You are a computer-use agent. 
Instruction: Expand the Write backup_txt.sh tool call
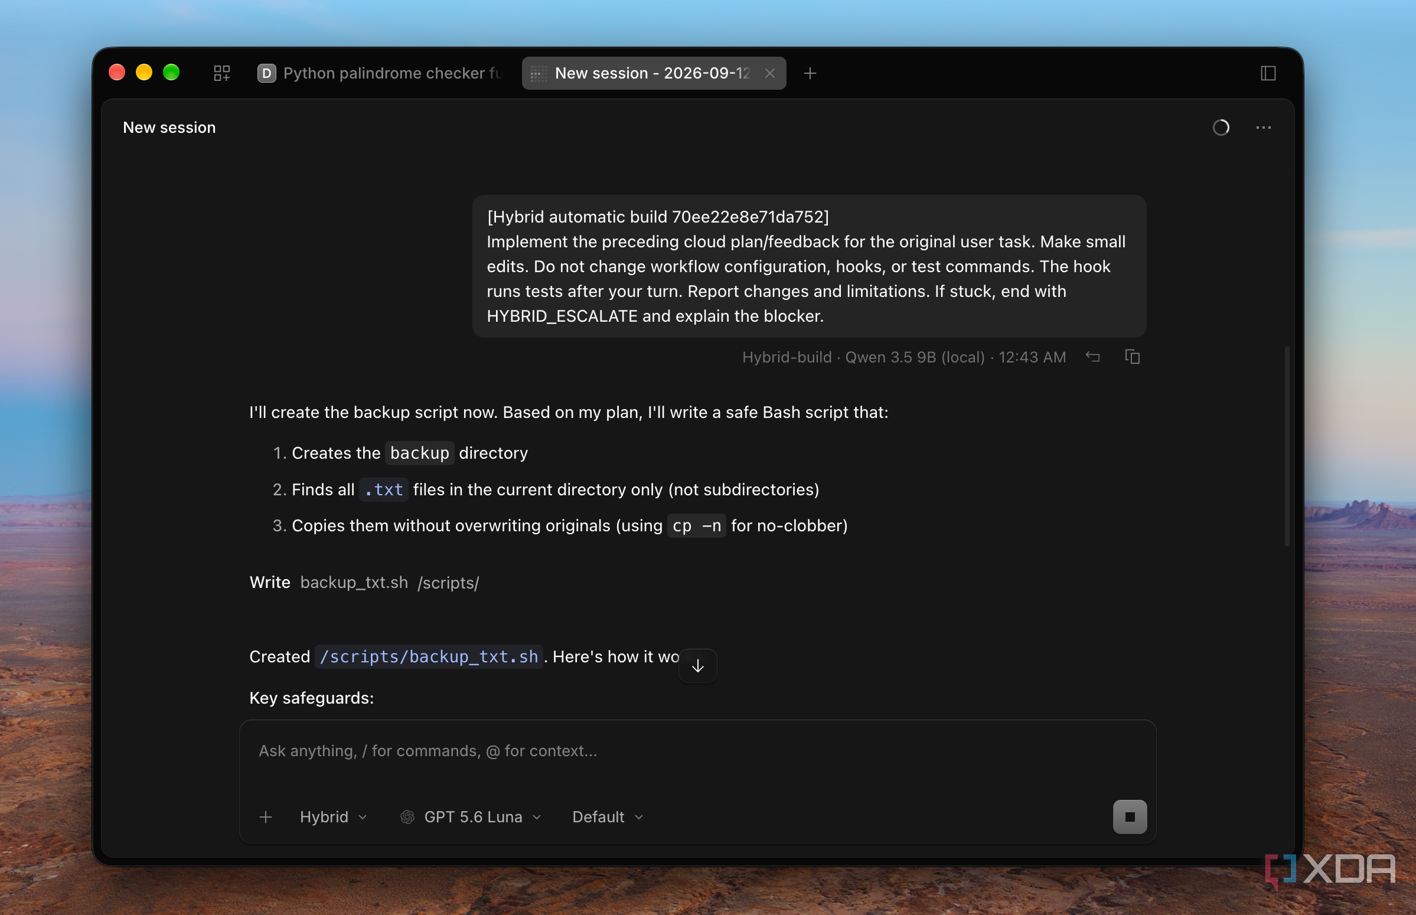click(364, 582)
